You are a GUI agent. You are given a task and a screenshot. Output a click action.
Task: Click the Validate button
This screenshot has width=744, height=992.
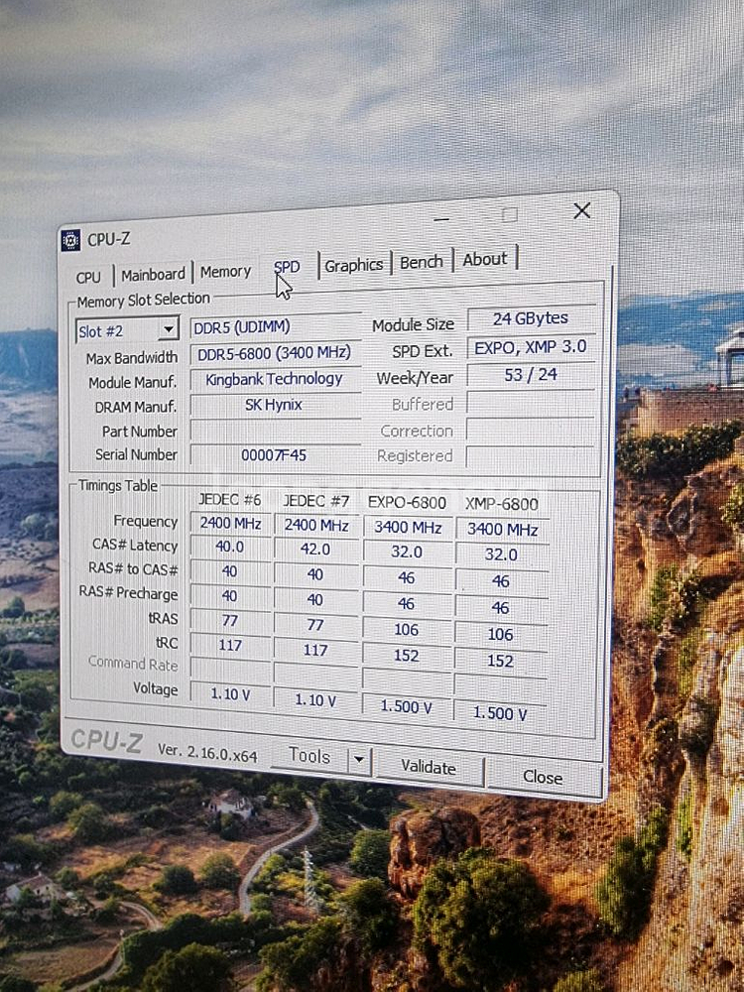tap(429, 768)
